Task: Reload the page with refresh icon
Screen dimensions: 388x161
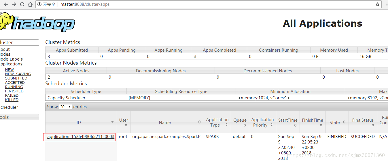Action: [x=22, y=4]
